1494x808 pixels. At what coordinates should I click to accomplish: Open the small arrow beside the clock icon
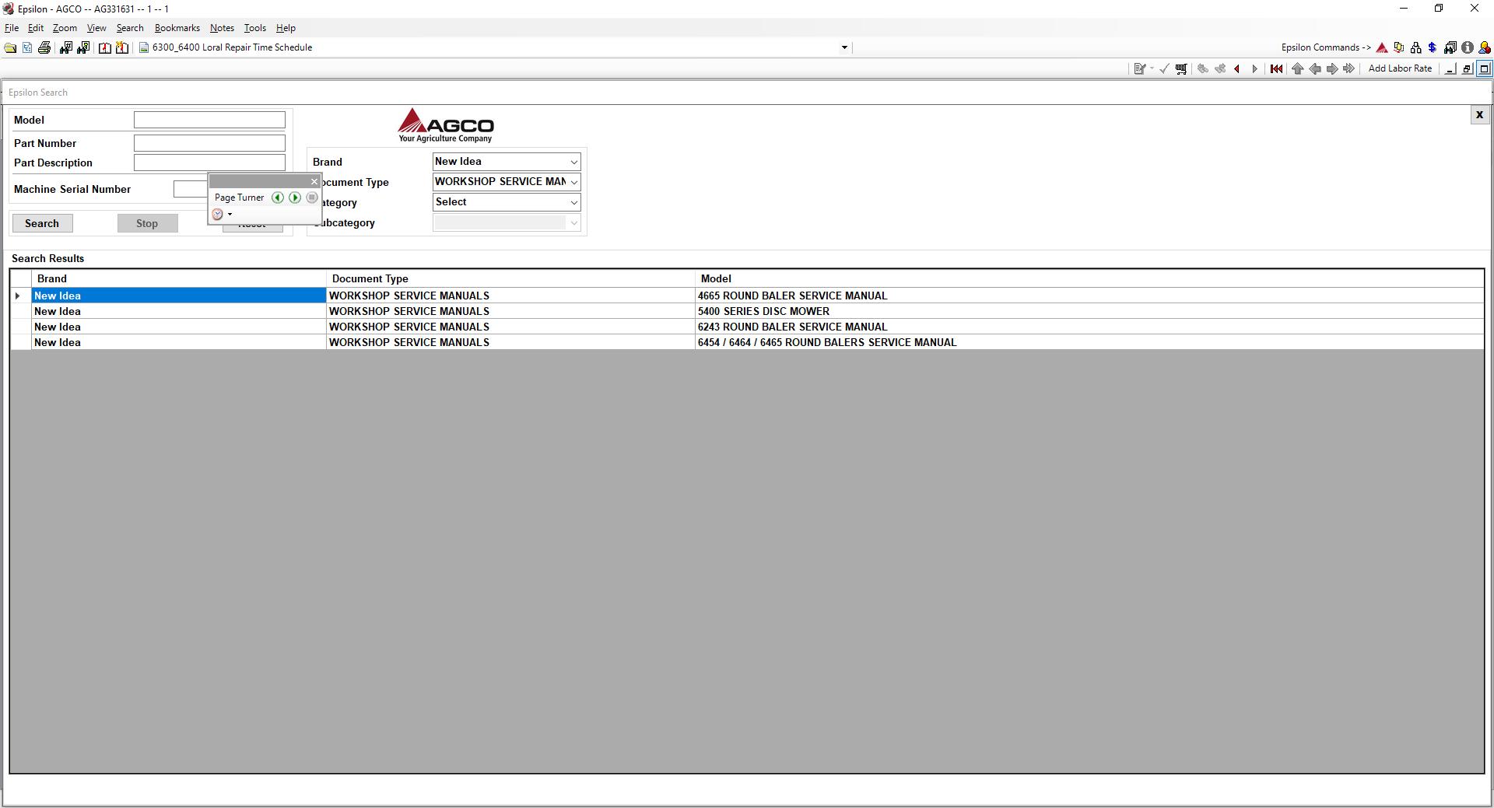tap(230, 215)
